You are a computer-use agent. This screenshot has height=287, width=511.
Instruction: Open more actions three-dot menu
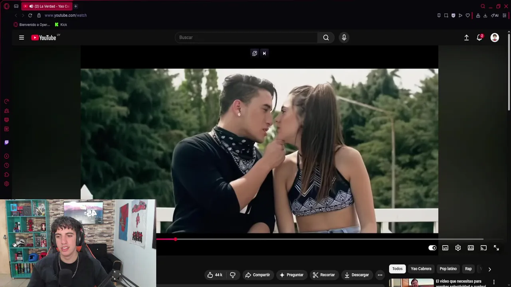coord(380,275)
